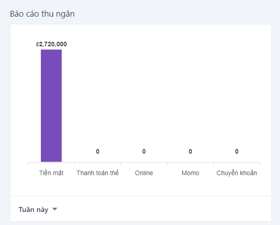This screenshot has width=280, height=225.
Task: Click the zero value above Thanh toán thẻ
Action: (x=97, y=151)
